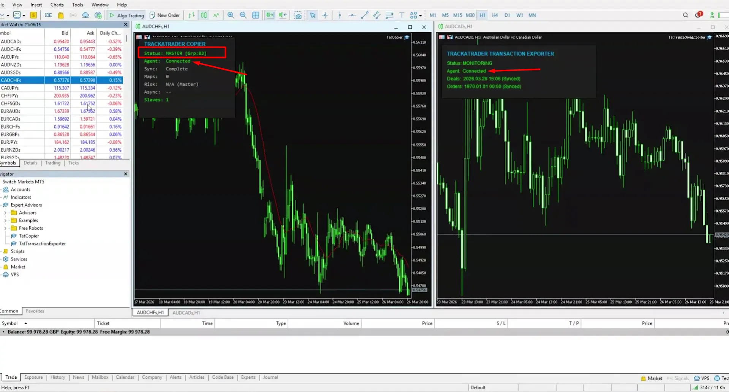This screenshot has width=729, height=392.
Task: Take a chart screenshot with camera icon
Action: 298,15
